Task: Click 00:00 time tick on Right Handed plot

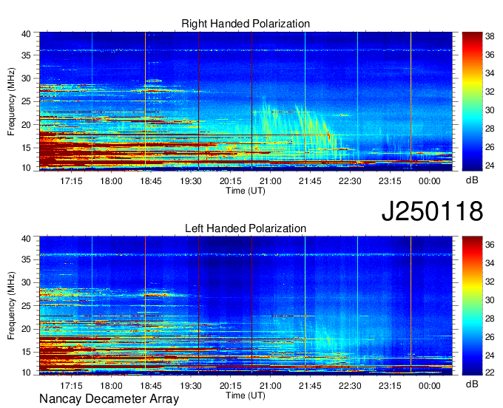Action: 430,181
